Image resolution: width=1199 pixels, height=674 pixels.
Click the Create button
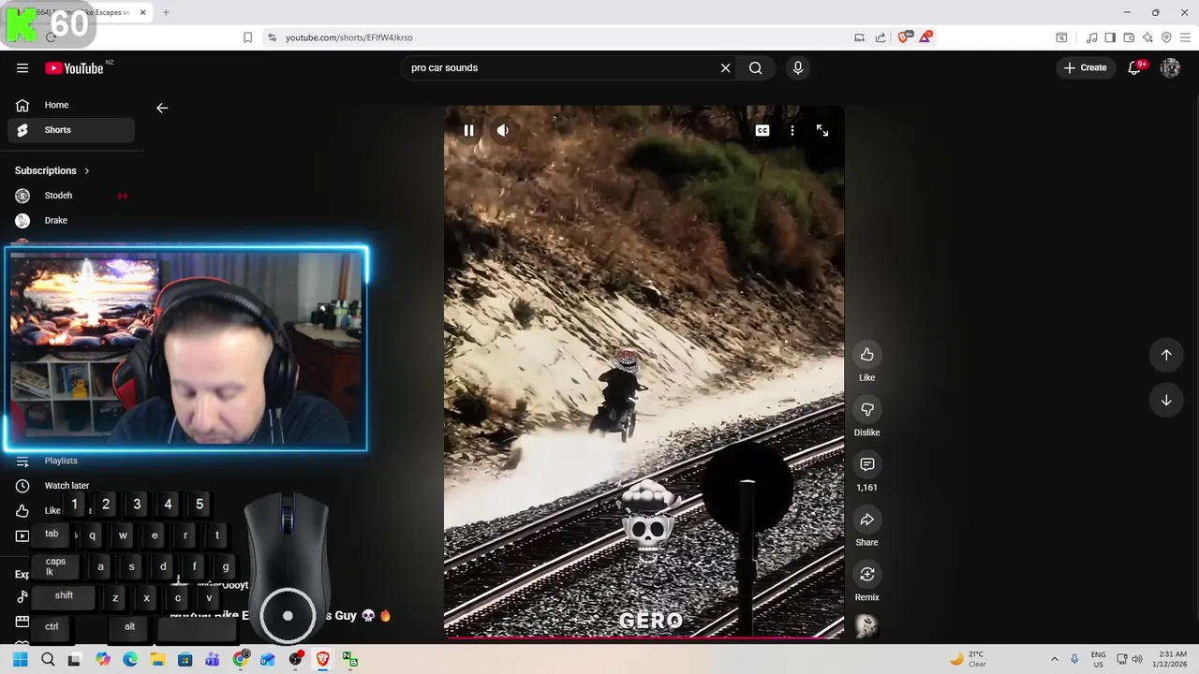click(x=1085, y=67)
